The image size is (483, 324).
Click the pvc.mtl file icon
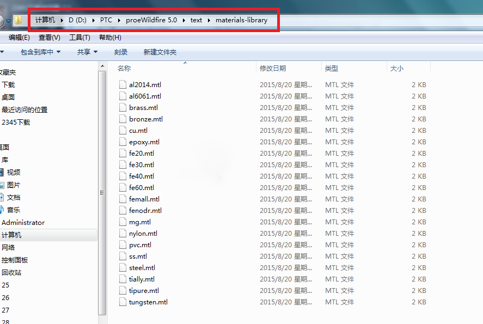pos(123,244)
